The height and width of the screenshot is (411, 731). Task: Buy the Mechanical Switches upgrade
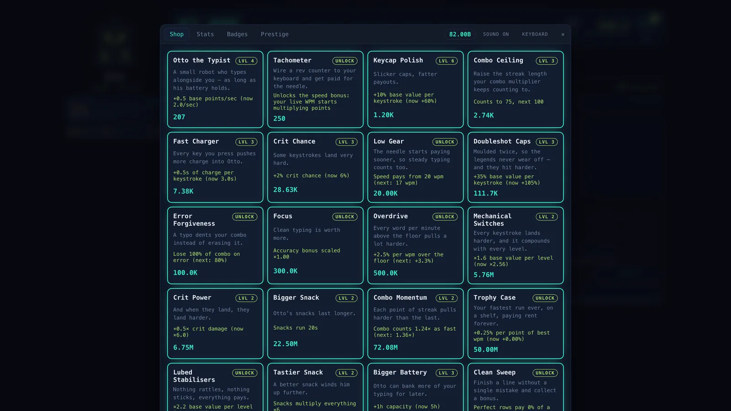515,245
